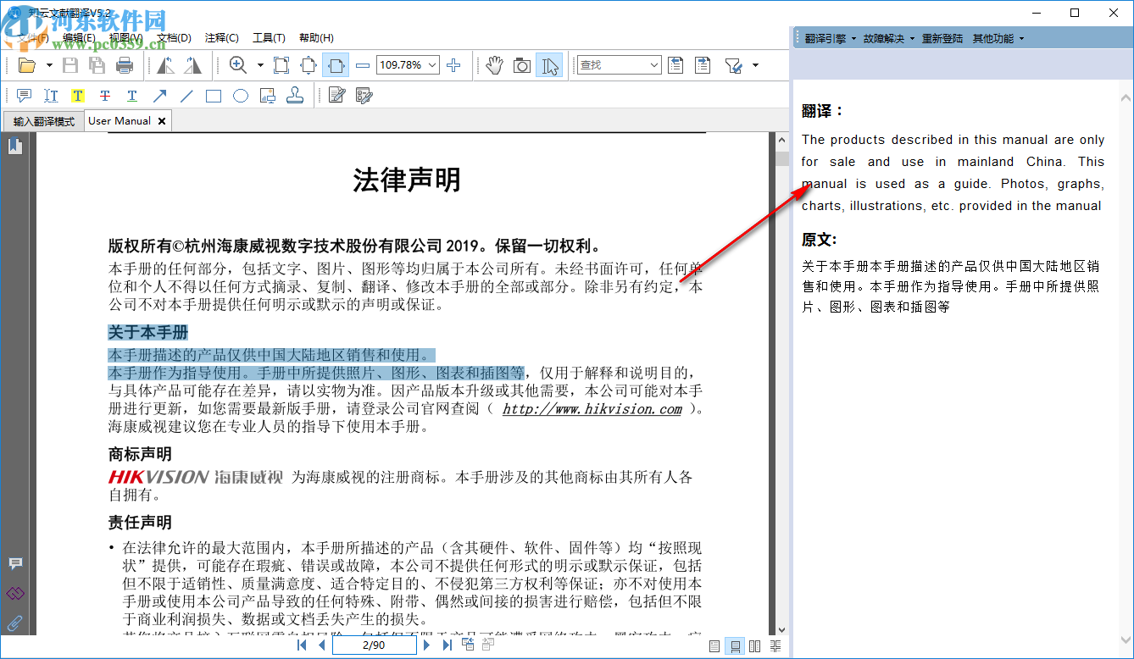Close the User Manual tab
Viewport: 1134px width, 659px height.
[160, 121]
